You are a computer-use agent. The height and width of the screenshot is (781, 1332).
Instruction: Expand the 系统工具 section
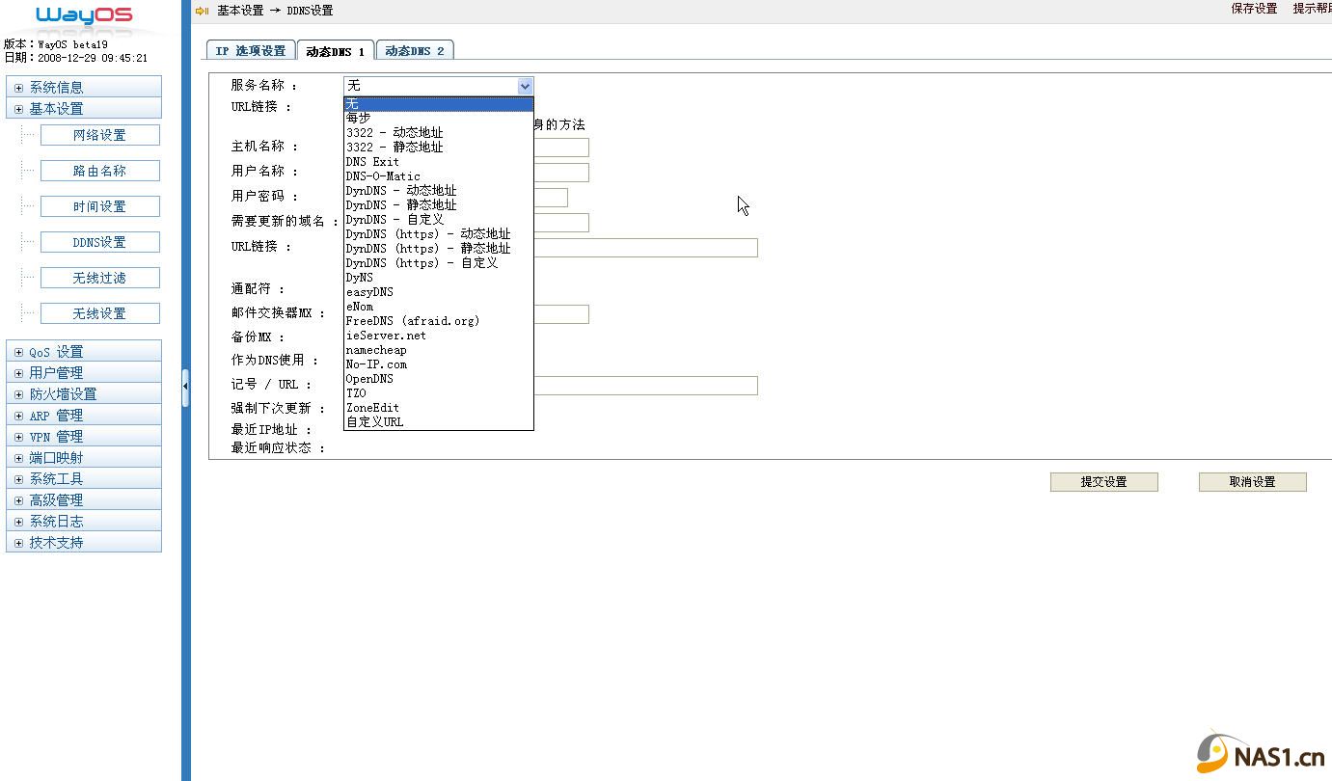(x=83, y=479)
